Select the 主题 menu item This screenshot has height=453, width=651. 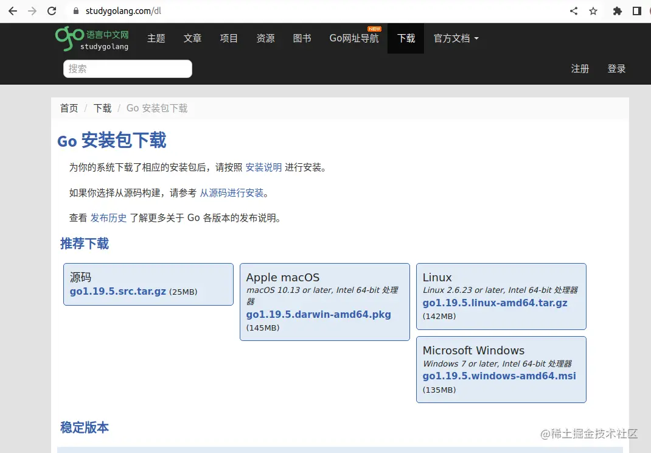[156, 38]
